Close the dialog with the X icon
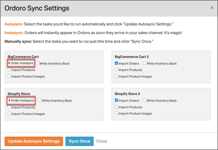The image size is (218, 150). point(212,8)
